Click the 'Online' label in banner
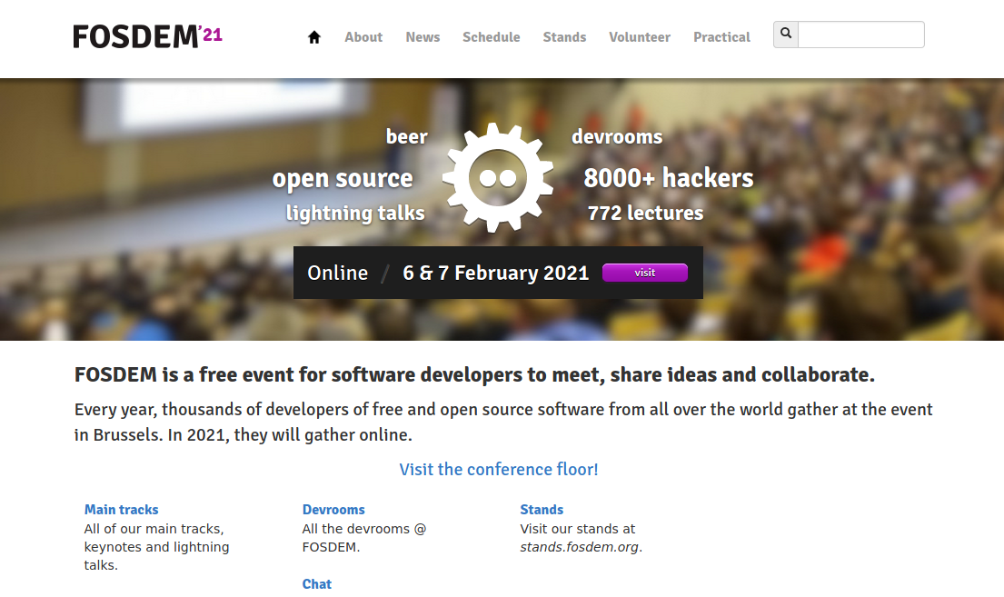The height and width of the screenshot is (597, 1004). tap(337, 273)
